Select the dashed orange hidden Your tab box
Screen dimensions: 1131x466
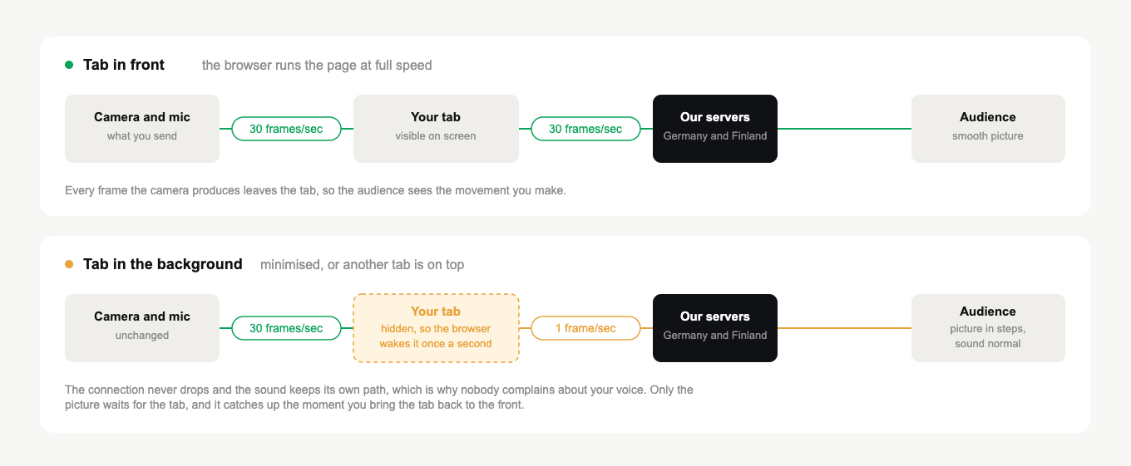coord(436,328)
